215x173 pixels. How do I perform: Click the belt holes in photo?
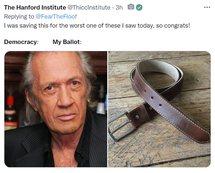152,98
